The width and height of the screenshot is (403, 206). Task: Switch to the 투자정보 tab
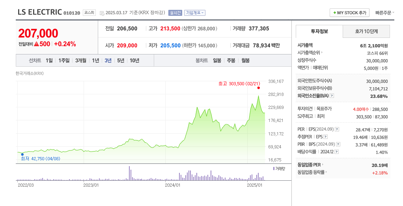(x=319, y=32)
